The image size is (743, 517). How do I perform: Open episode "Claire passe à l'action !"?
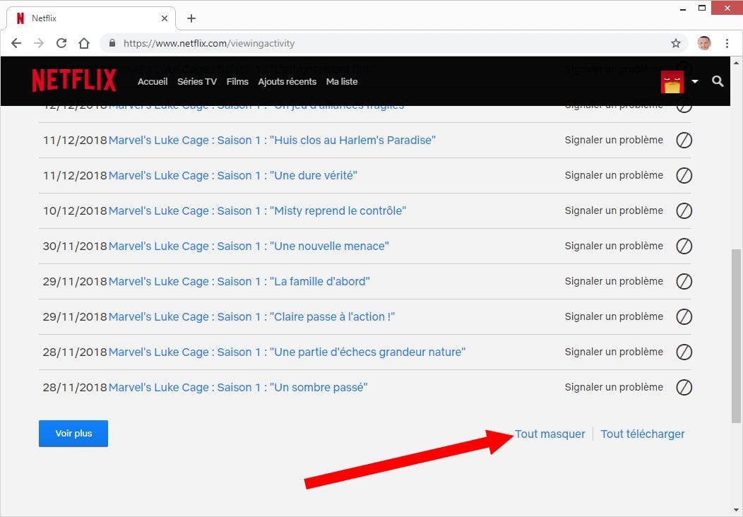click(x=251, y=316)
